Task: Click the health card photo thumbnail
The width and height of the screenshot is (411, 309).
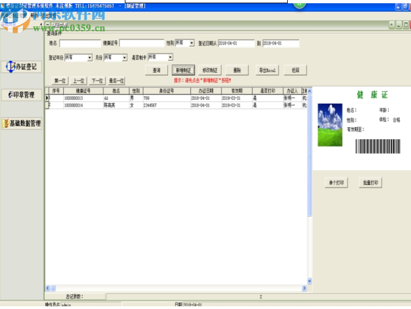Action: pyautogui.click(x=330, y=125)
